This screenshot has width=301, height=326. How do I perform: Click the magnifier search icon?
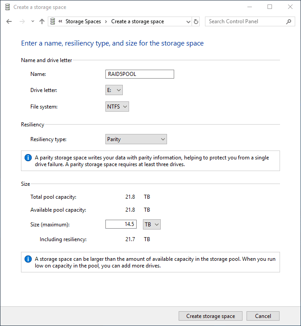(x=288, y=21)
